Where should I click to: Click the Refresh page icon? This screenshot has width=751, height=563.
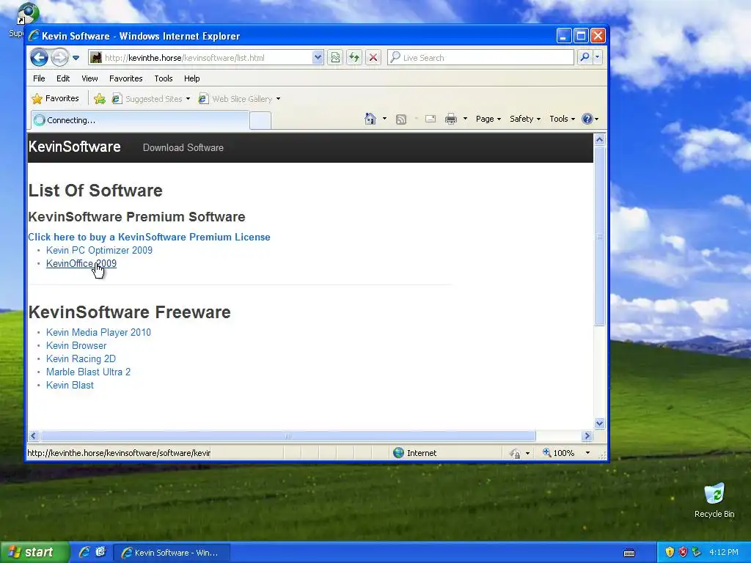coord(354,57)
